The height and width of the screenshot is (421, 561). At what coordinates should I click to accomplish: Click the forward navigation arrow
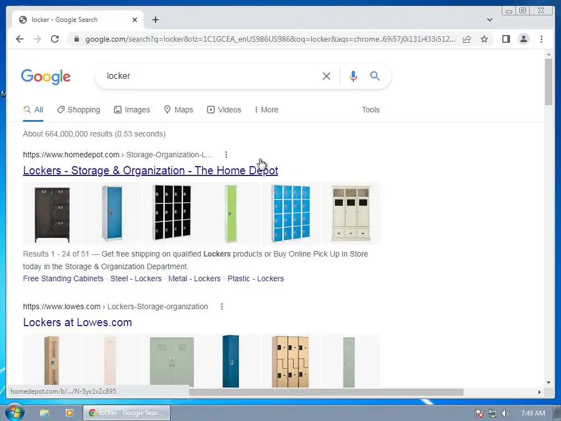point(37,39)
